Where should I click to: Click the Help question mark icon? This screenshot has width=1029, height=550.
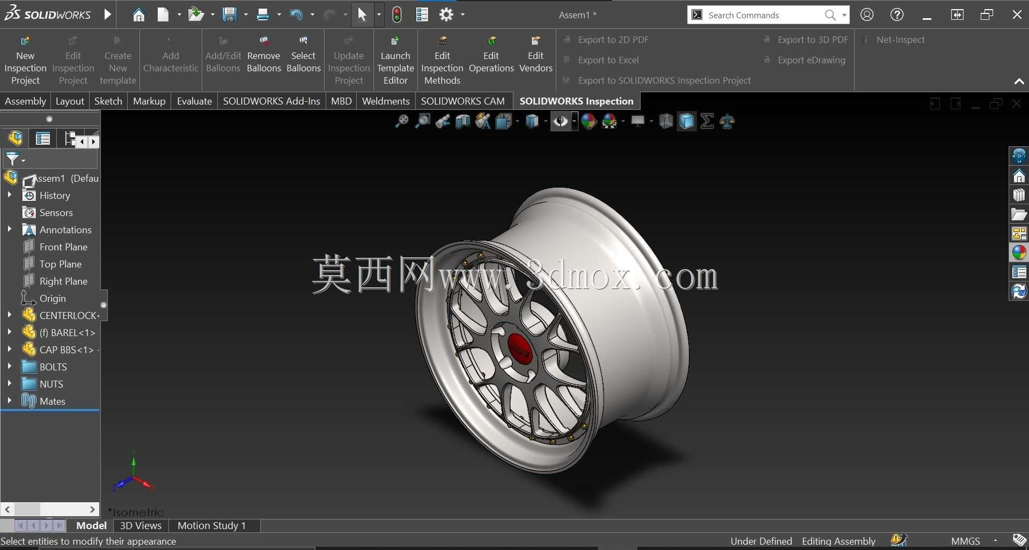click(x=897, y=15)
